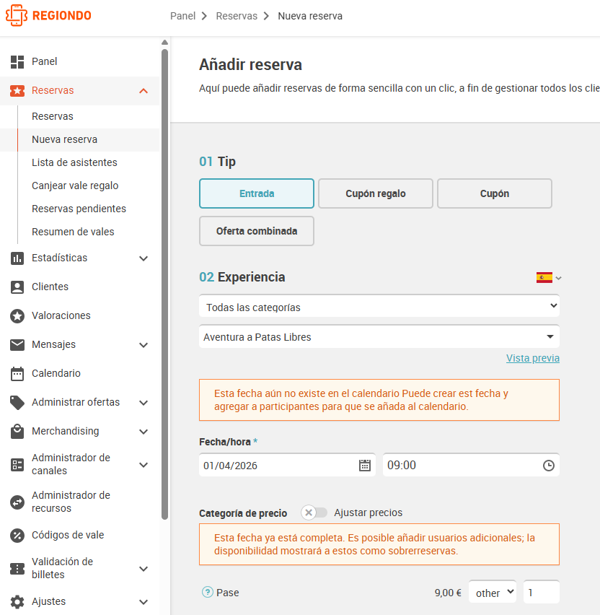
Task: Expand the Aventura a Patas Libres selector
Action: [379, 336]
